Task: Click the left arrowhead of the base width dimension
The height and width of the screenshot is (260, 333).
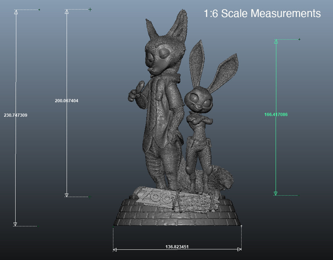Action: click(x=114, y=249)
